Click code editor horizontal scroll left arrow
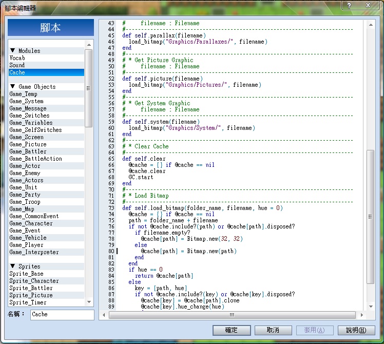The height and width of the screenshot is (344, 384). (104, 315)
